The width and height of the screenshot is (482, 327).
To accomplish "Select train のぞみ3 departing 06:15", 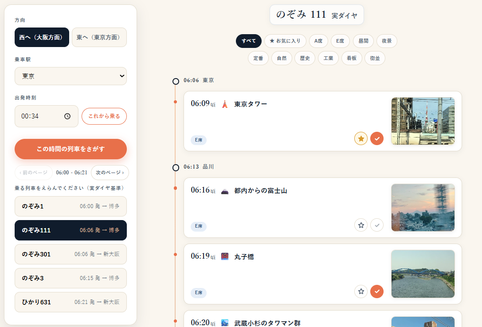I will [x=71, y=278].
